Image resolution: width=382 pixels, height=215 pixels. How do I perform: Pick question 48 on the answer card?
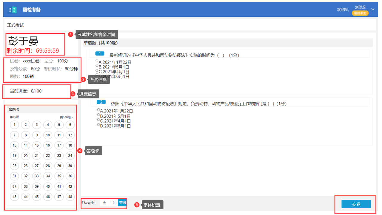tap(70, 197)
